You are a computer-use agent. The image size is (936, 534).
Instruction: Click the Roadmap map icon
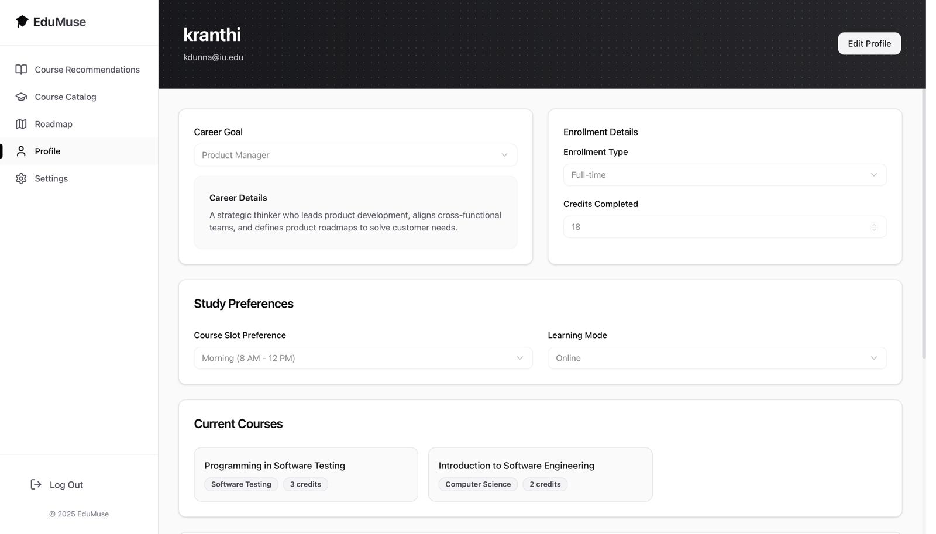tap(21, 124)
